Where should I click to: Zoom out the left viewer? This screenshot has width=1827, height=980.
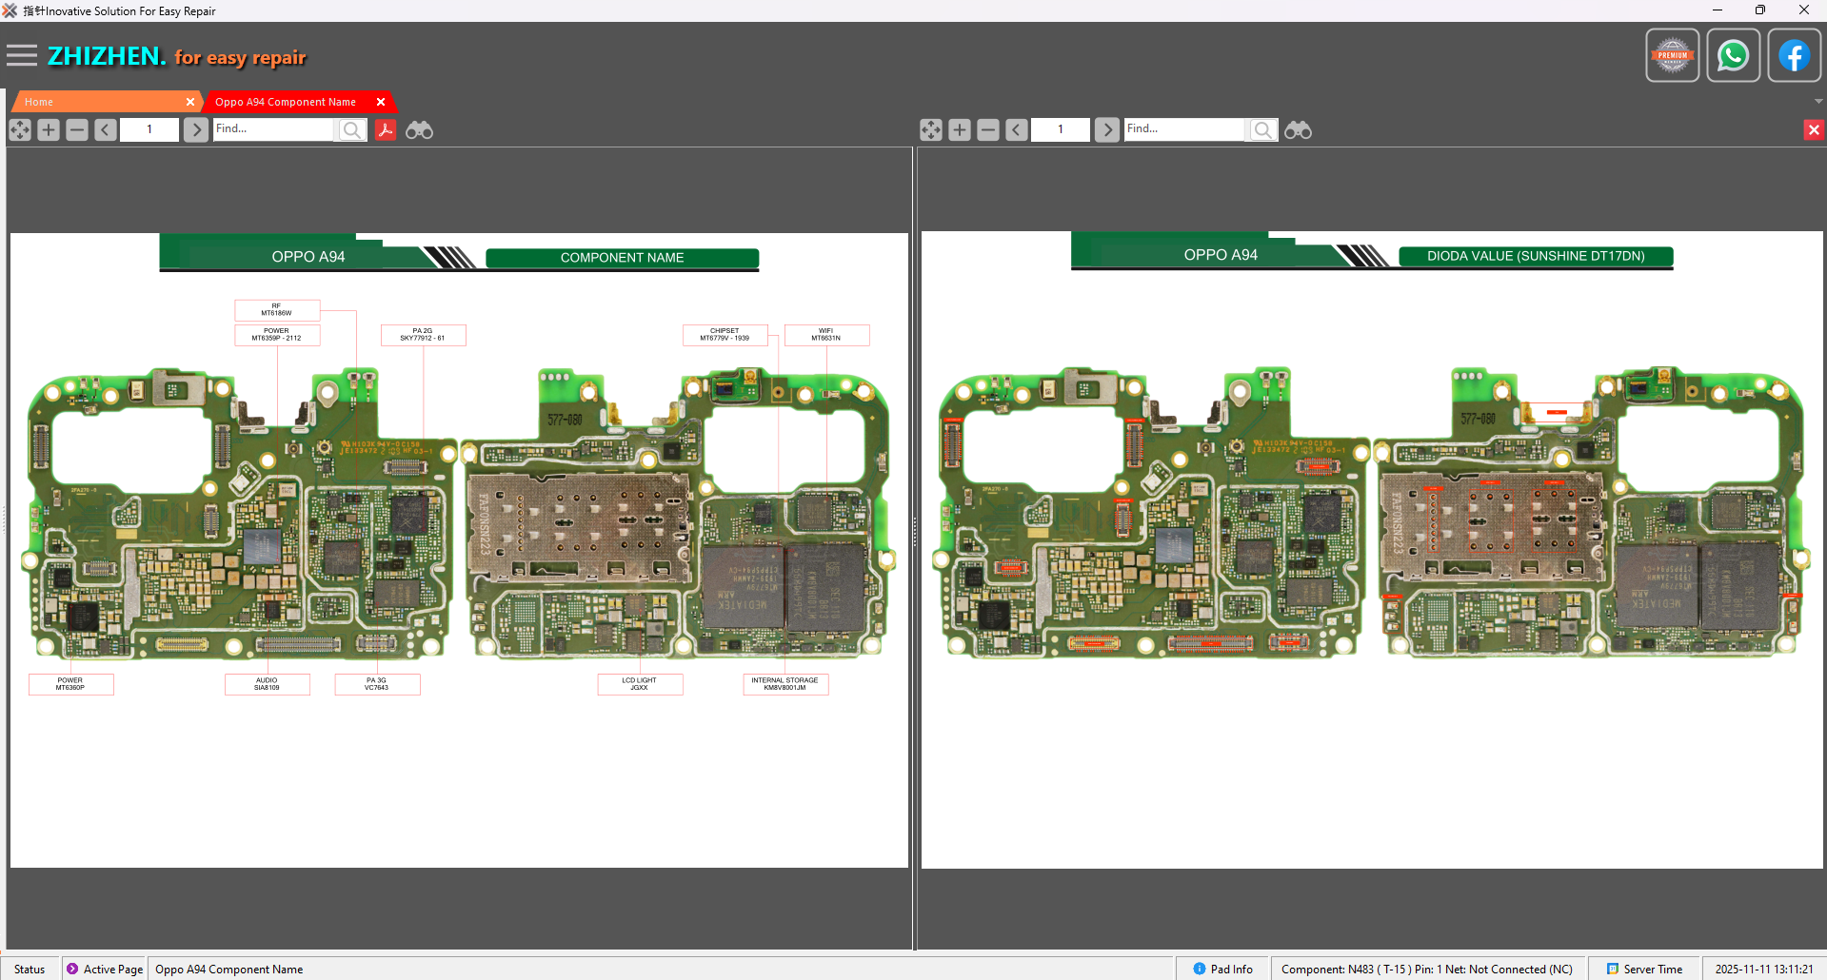pos(77,129)
